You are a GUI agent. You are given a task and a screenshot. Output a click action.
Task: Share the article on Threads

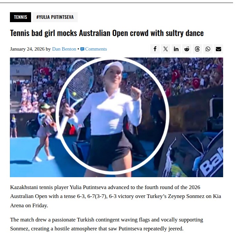(x=197, y=49)
